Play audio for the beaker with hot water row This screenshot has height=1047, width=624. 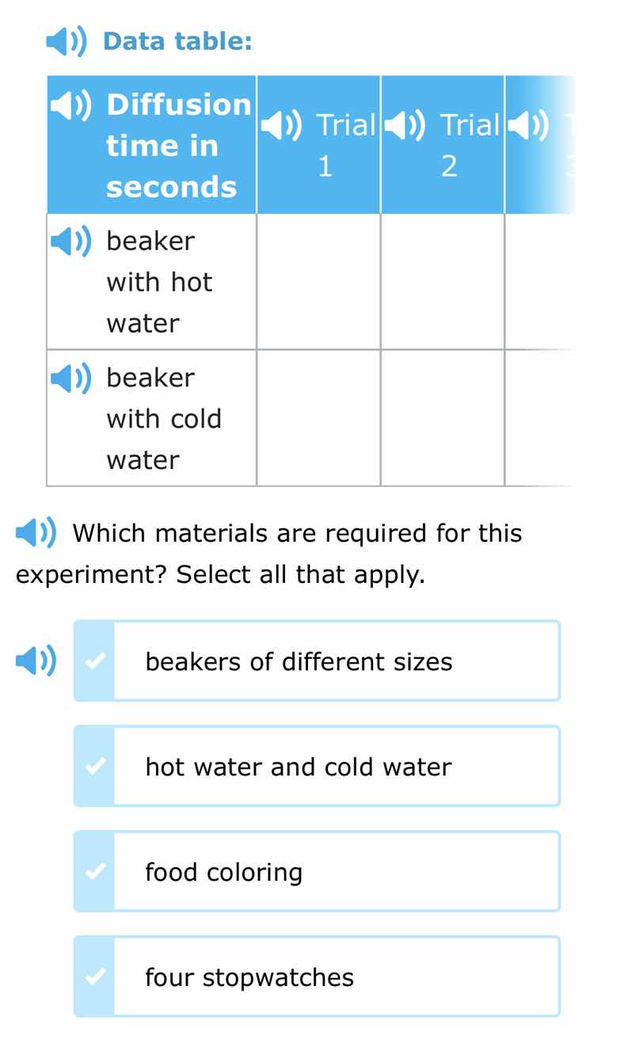point(70,242)
